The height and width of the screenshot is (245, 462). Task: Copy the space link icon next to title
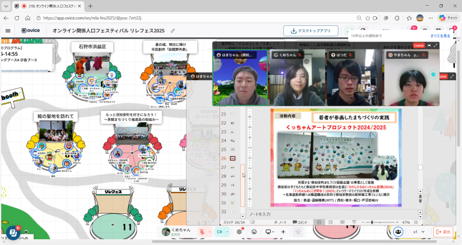(173, 31)
